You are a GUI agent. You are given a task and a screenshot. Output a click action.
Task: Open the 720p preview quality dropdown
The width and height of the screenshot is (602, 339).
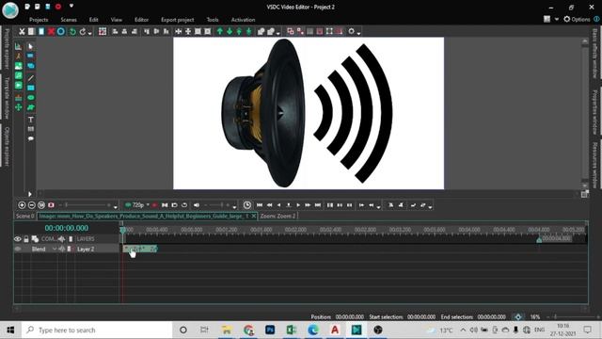[x=148, y=205]
